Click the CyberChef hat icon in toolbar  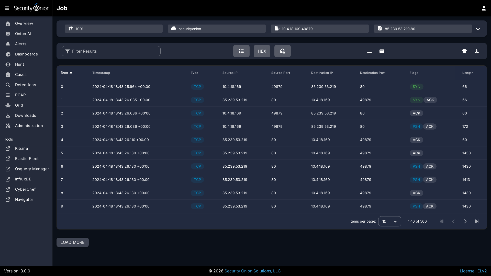point(464,51)
